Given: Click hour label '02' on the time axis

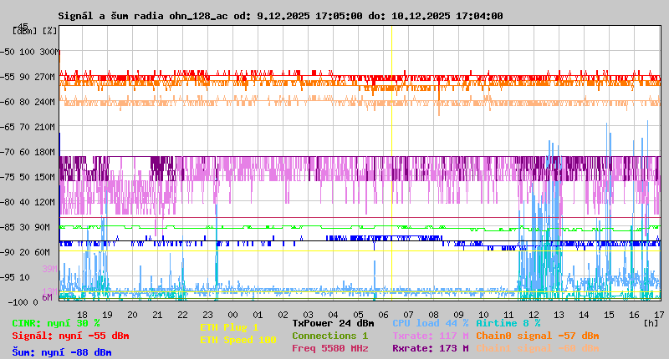Looking at the screenshot, I should 283,315.
